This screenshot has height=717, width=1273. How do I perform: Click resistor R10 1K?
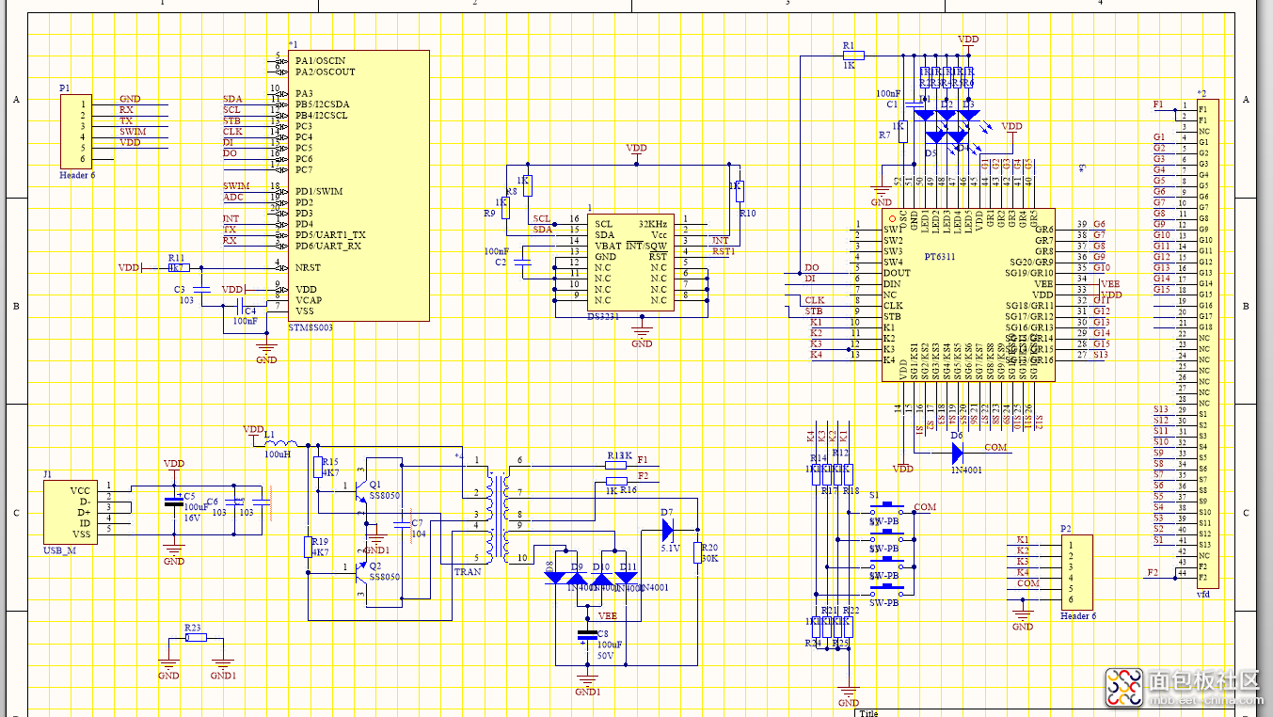[738, 191]
